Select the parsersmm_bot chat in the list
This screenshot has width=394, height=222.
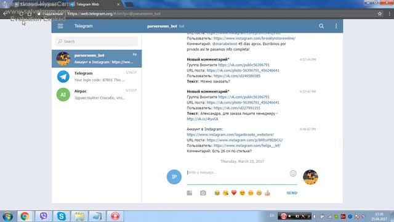click(x=97, y=59)
